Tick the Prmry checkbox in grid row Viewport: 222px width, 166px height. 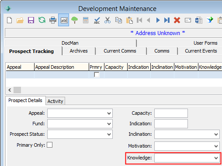[97, 75]
